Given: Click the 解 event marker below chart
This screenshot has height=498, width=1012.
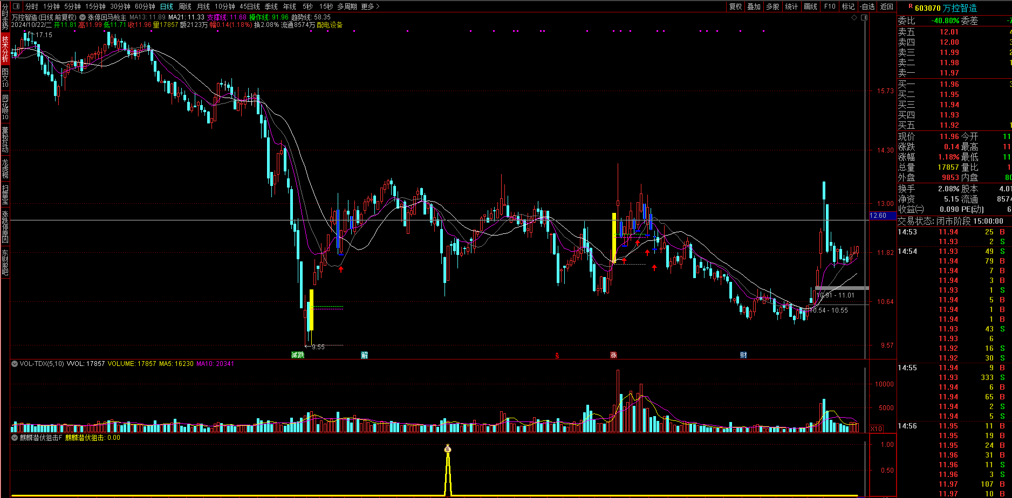Looking at the screenshot, I should click(x=365, y=355).
